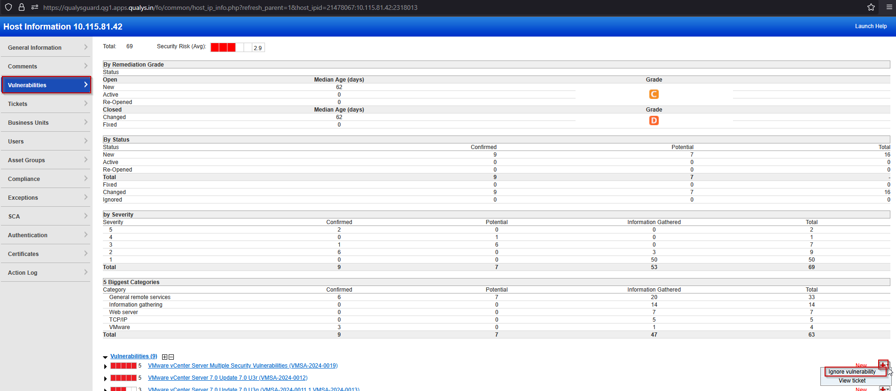Open the General Information section

tap(46, 47)
